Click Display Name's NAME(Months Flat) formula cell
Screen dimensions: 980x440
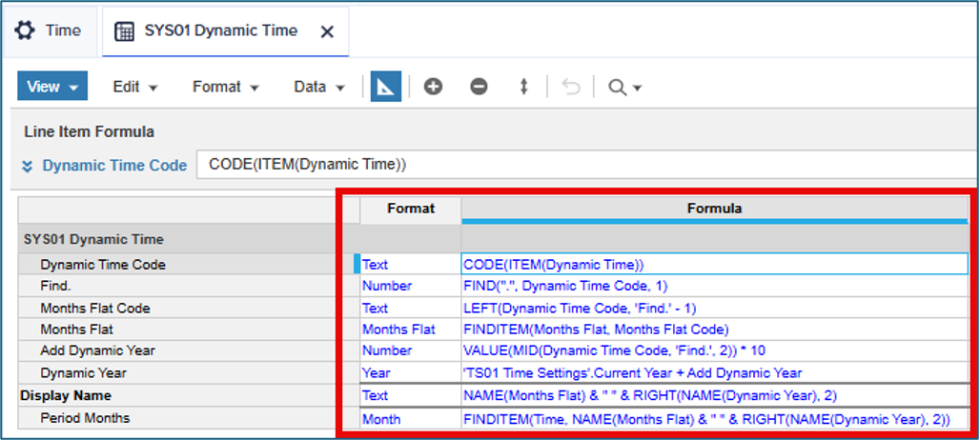click(x=714, y=395)
